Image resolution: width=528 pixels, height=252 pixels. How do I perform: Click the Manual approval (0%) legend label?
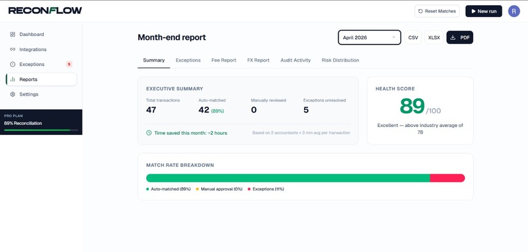(221, 189)
